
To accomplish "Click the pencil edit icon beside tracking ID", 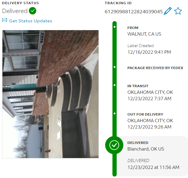I will (168, 11).
